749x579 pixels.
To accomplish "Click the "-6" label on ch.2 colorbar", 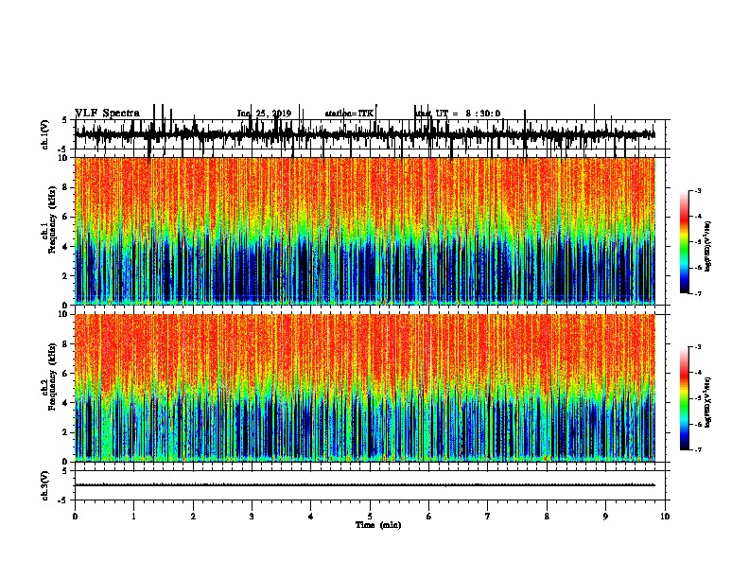I will click(x=697, y=424).
